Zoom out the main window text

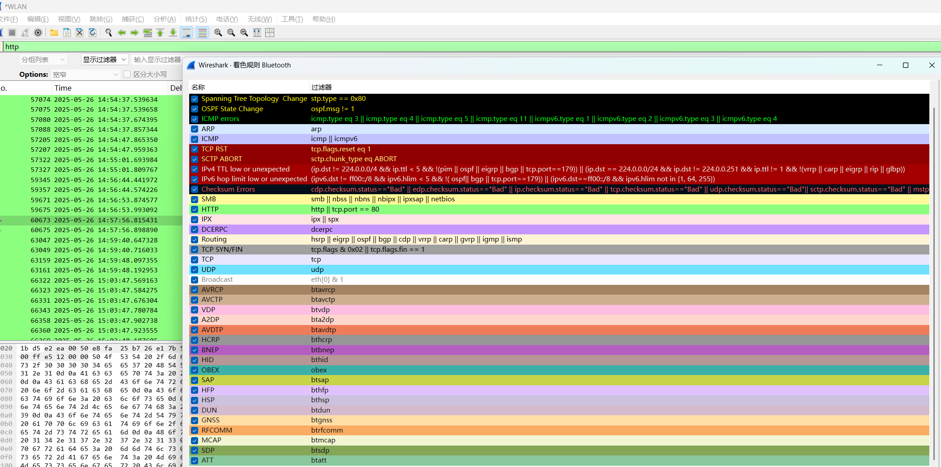231,33
